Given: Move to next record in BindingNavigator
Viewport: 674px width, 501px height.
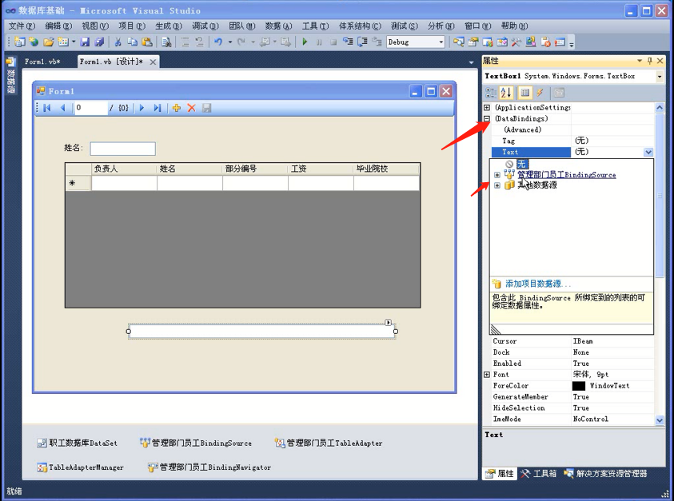Looking at the screenshot, I should 142,108.
